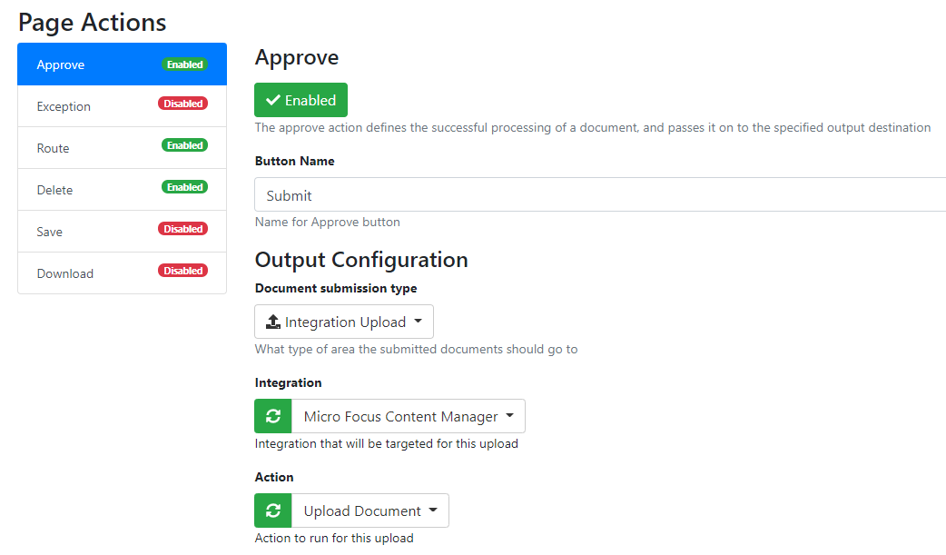Click the Enabled badge on Route row

point(184,145)
